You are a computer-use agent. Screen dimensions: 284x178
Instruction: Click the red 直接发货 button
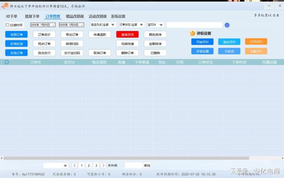pos(127,34)
